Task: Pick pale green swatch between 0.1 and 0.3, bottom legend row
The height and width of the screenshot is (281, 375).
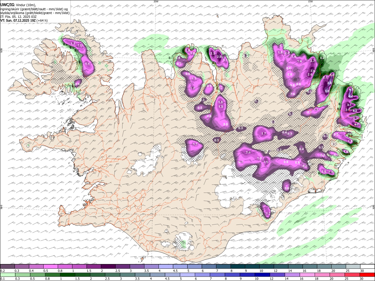Action: tap(8, 275)
